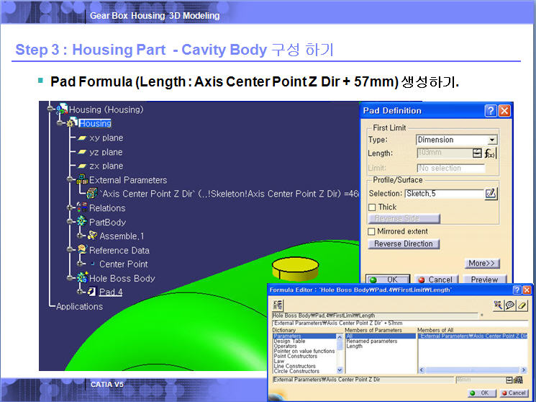Collapse the Hole Boss Body tree node
536x402 pixels.
click(x=70, y=278)
